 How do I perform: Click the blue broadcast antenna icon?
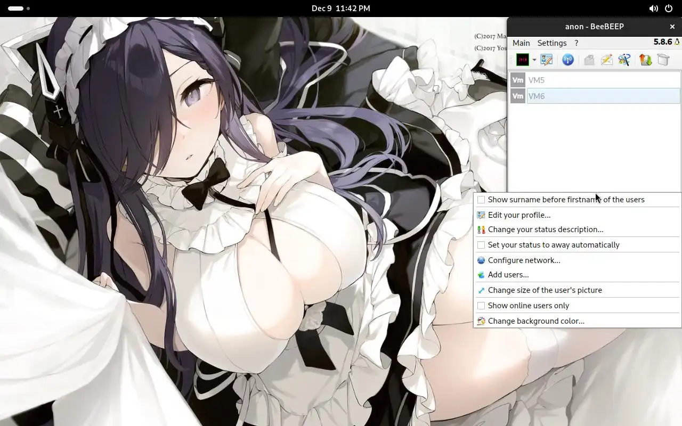coord(568,60)
